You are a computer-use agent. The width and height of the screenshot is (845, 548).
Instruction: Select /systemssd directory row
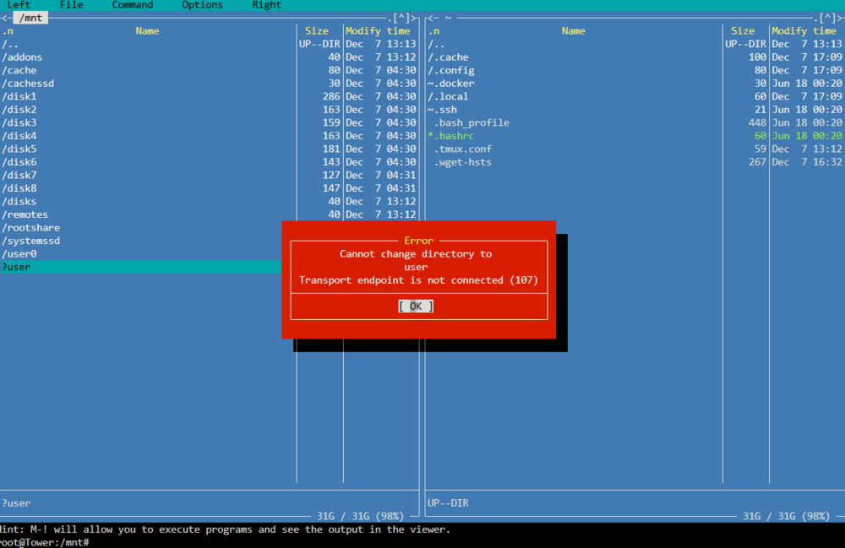coord(141,241)
